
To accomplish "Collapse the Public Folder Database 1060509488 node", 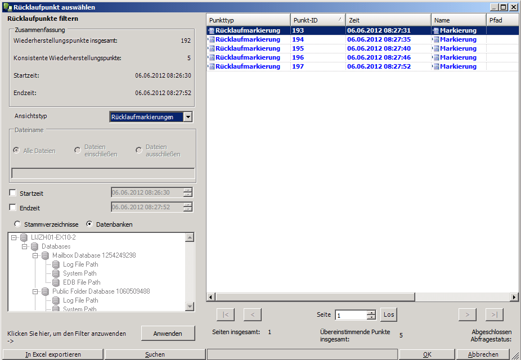I will [x=35, y=291].
